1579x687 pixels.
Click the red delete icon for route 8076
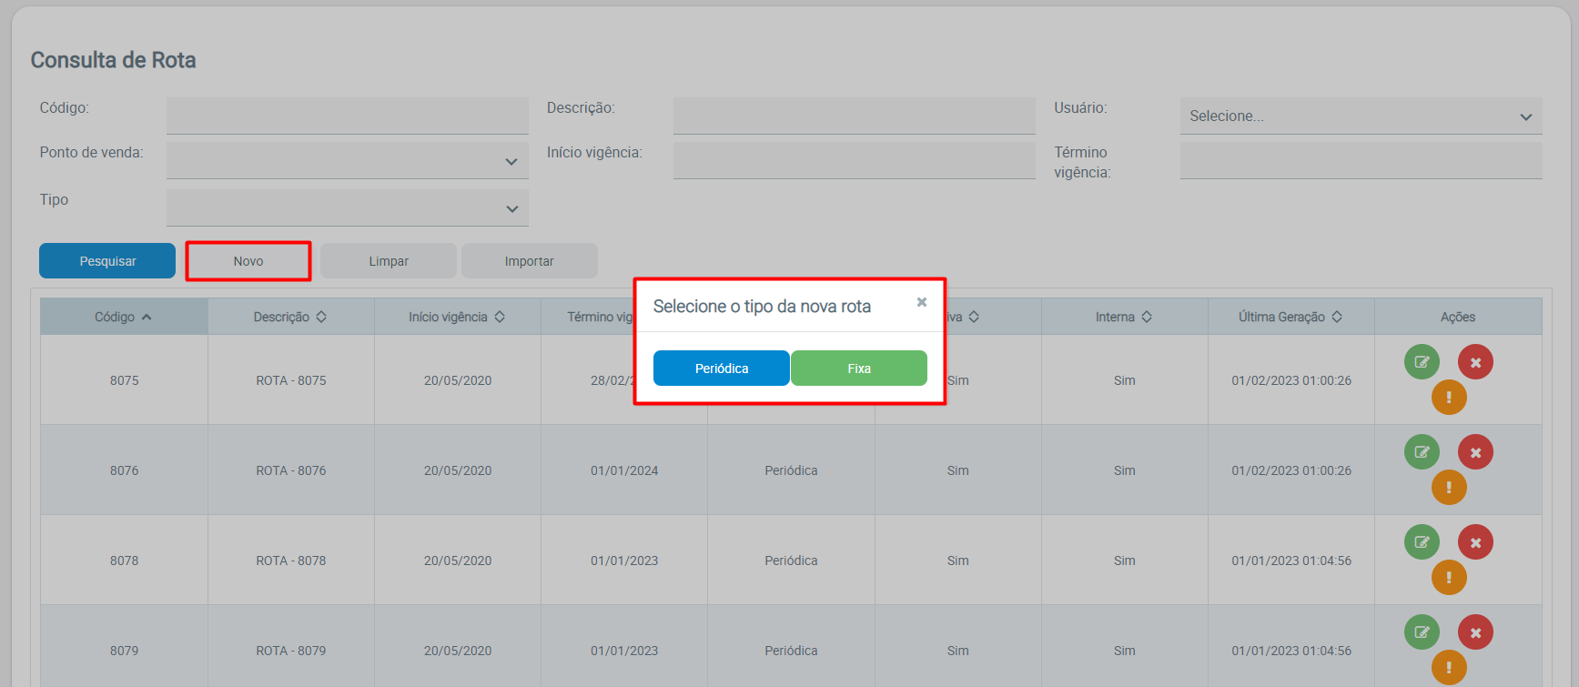tap(1475, 452)
